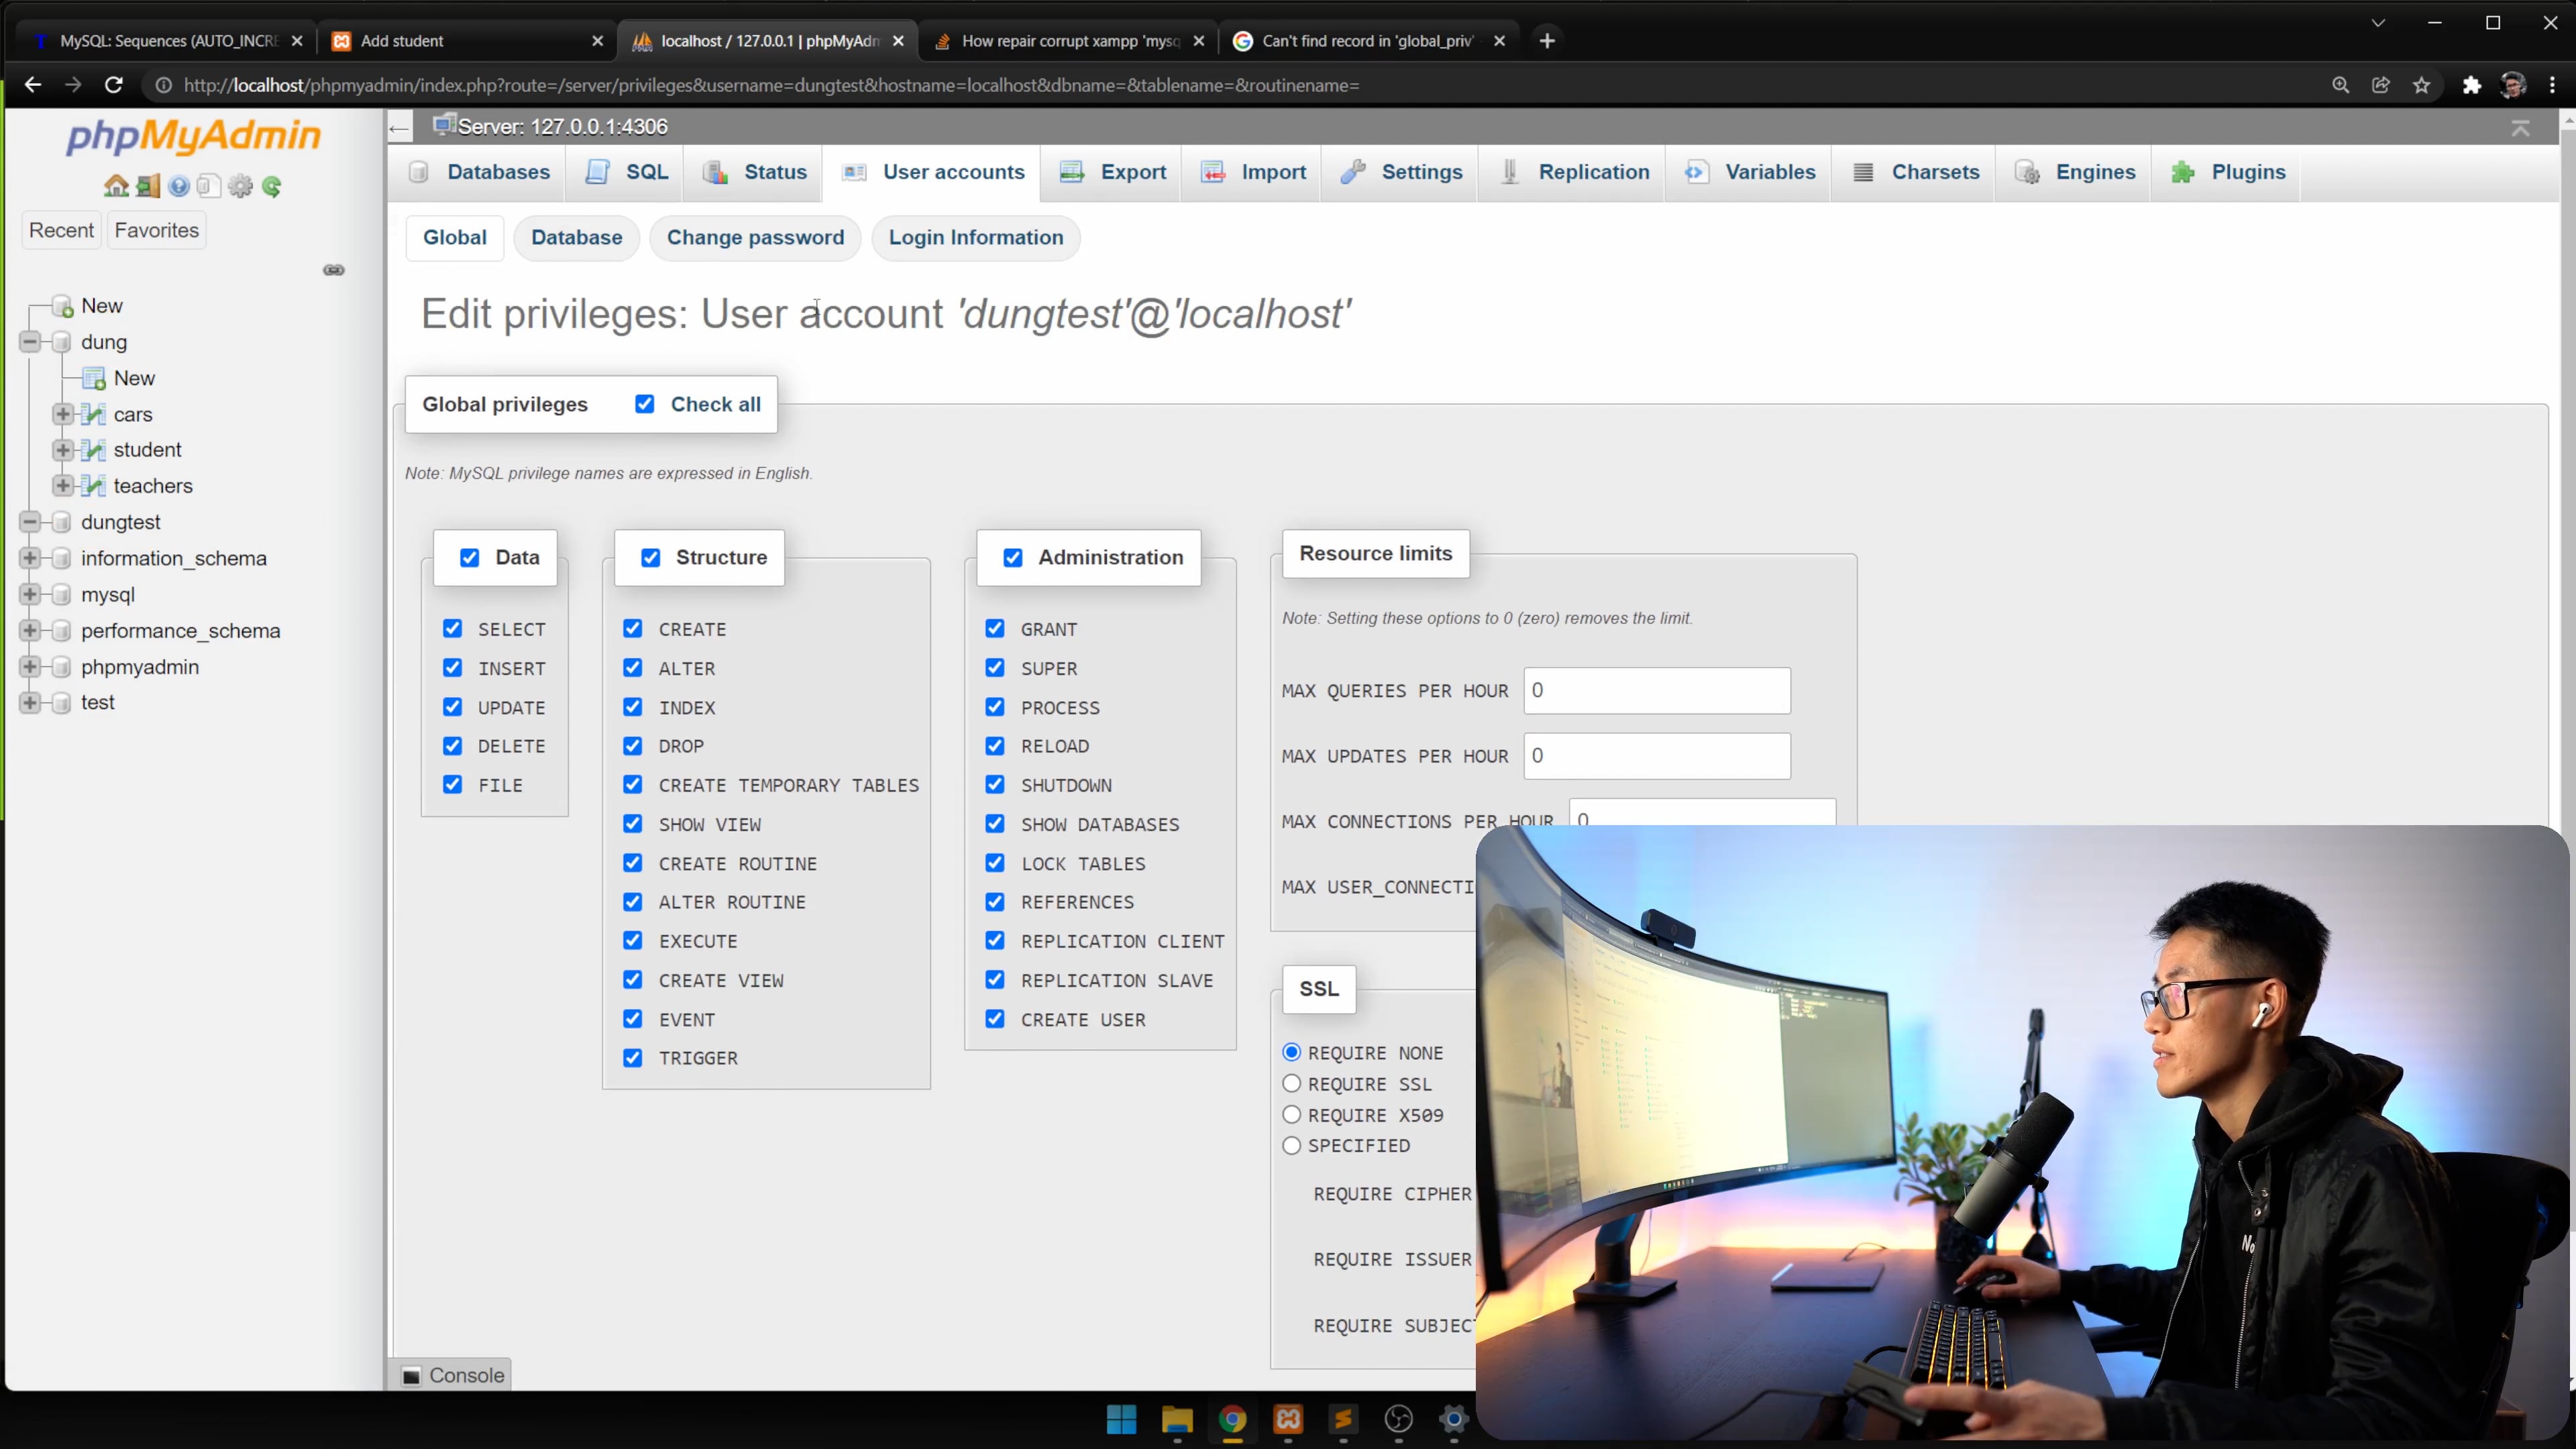Expand the mysql database tree node
The image size is (2576, 1449).
tap(30, 594)
